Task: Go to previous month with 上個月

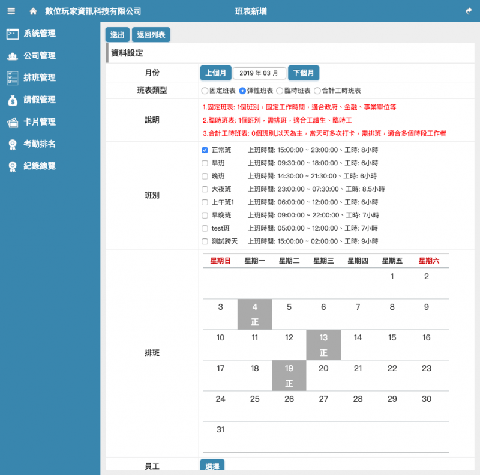Action: 215,73
